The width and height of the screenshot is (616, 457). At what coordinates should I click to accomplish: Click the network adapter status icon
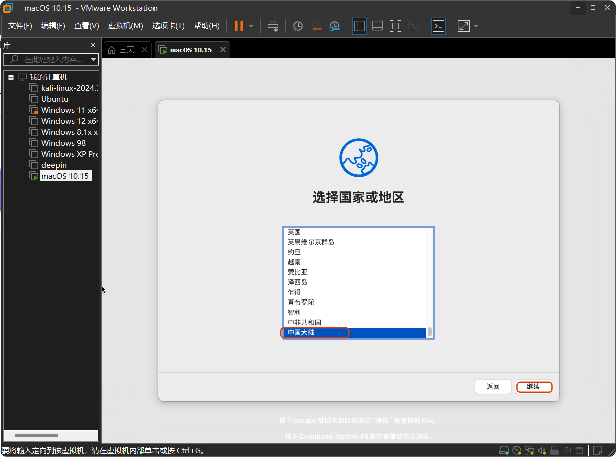[529, 451]
